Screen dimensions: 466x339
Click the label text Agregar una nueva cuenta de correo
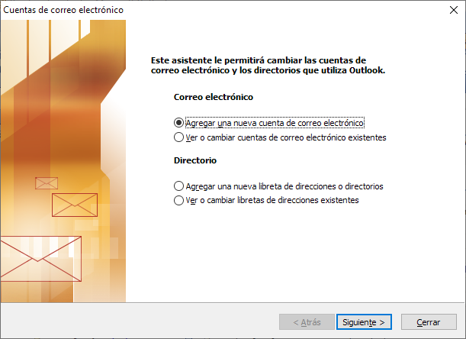tap(275, 123)
